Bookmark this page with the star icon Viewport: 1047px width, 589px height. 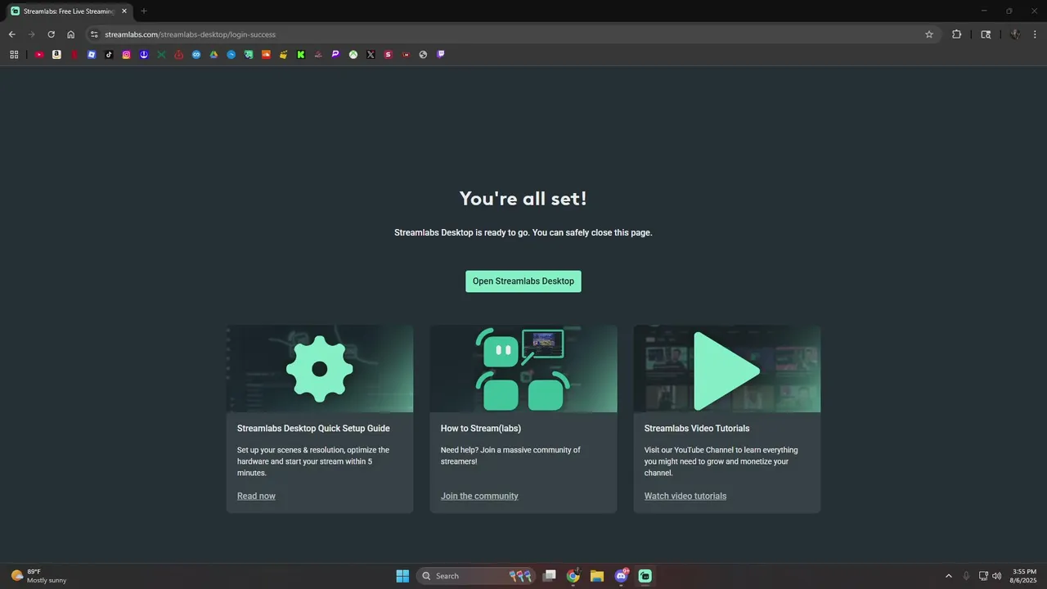pyautogui.click(x=929, y=34)
